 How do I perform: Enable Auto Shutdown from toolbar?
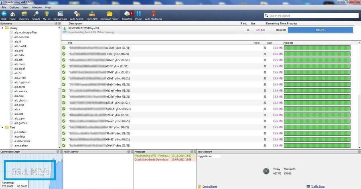click(153, 15)
